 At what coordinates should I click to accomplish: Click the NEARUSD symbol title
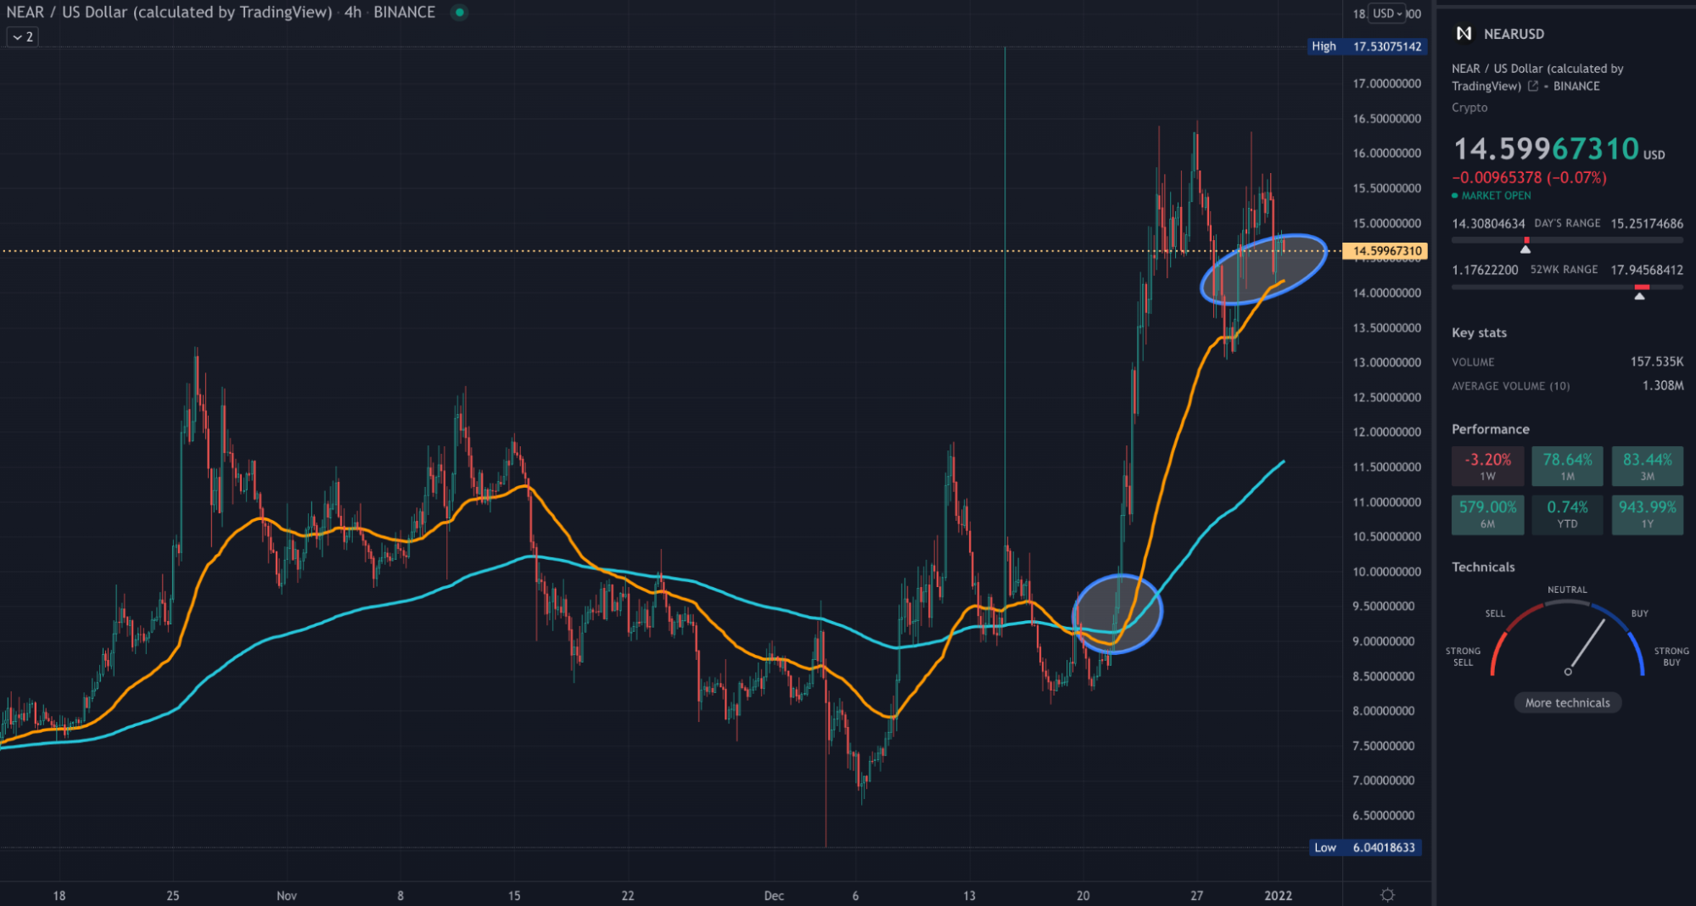click(x=1514, y=34)
